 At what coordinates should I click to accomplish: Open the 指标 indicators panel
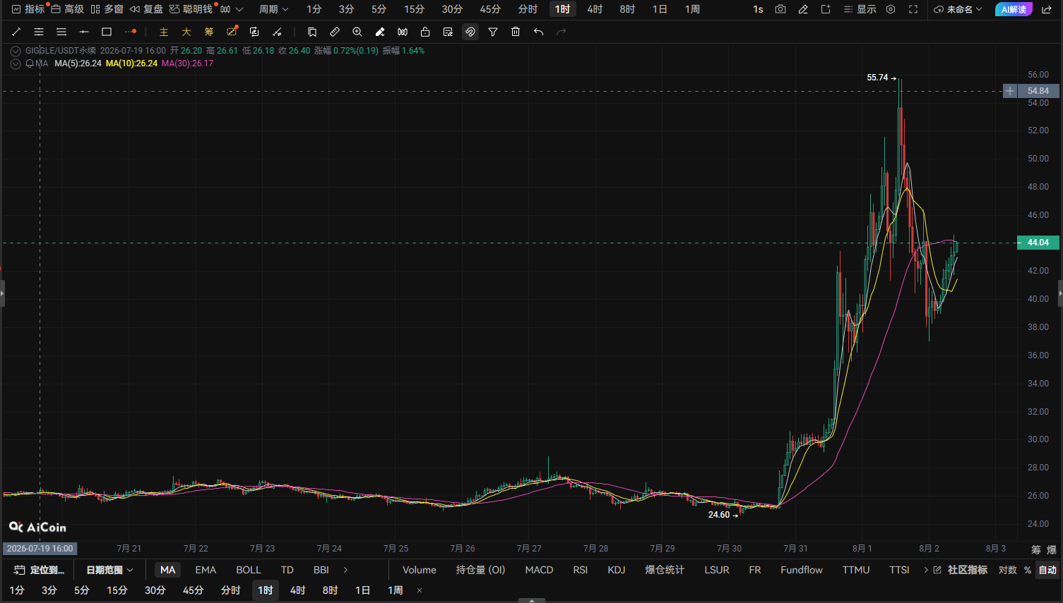(28, 9)
